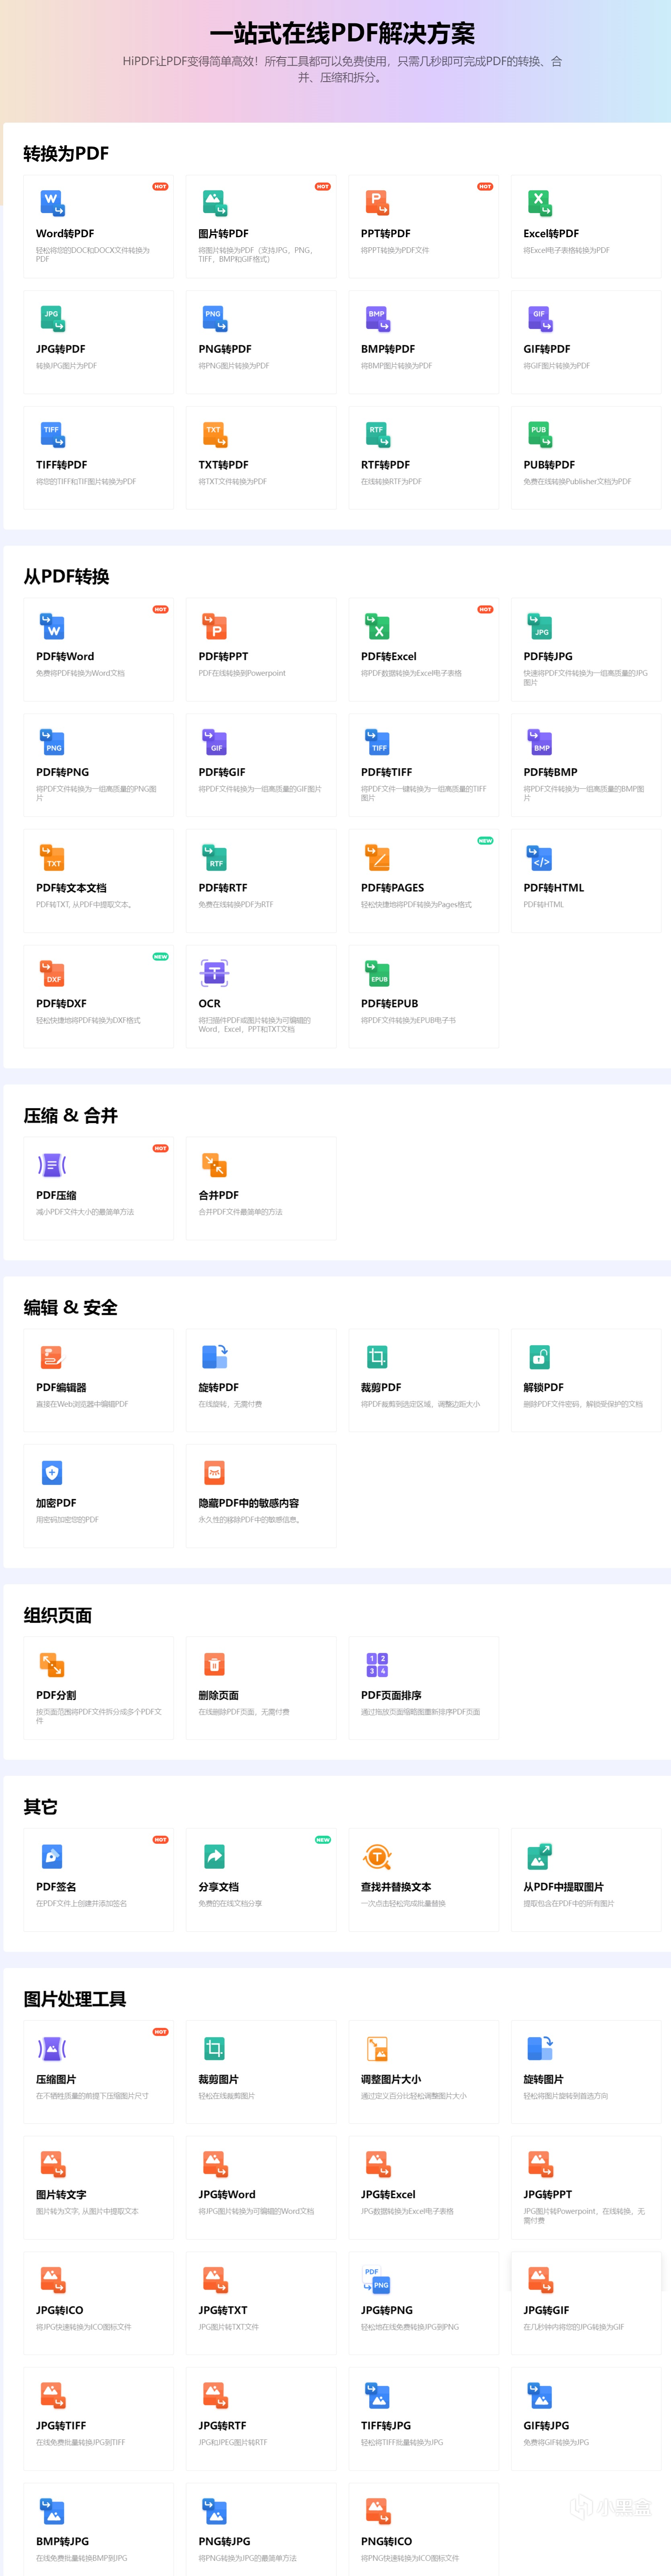Open the BMP转PDF icon
Screen dimensions: 671x2576
(x=377, y=319)
